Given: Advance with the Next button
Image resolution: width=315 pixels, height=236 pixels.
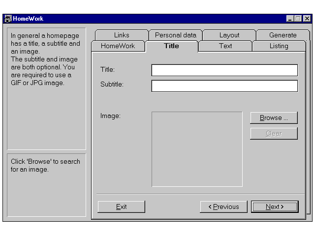Looking at the screenshot, I should [274, 206].
